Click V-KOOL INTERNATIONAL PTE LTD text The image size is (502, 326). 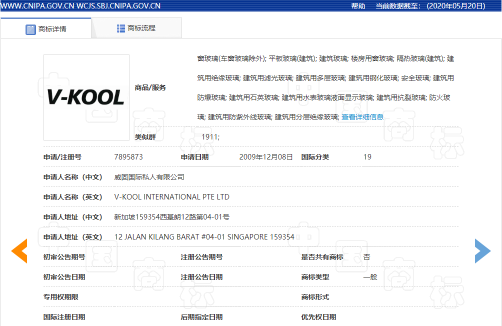(x=172, y=197)
